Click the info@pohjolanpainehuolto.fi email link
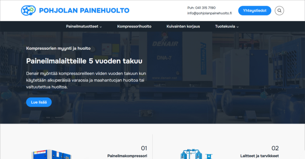 point(210,13)
